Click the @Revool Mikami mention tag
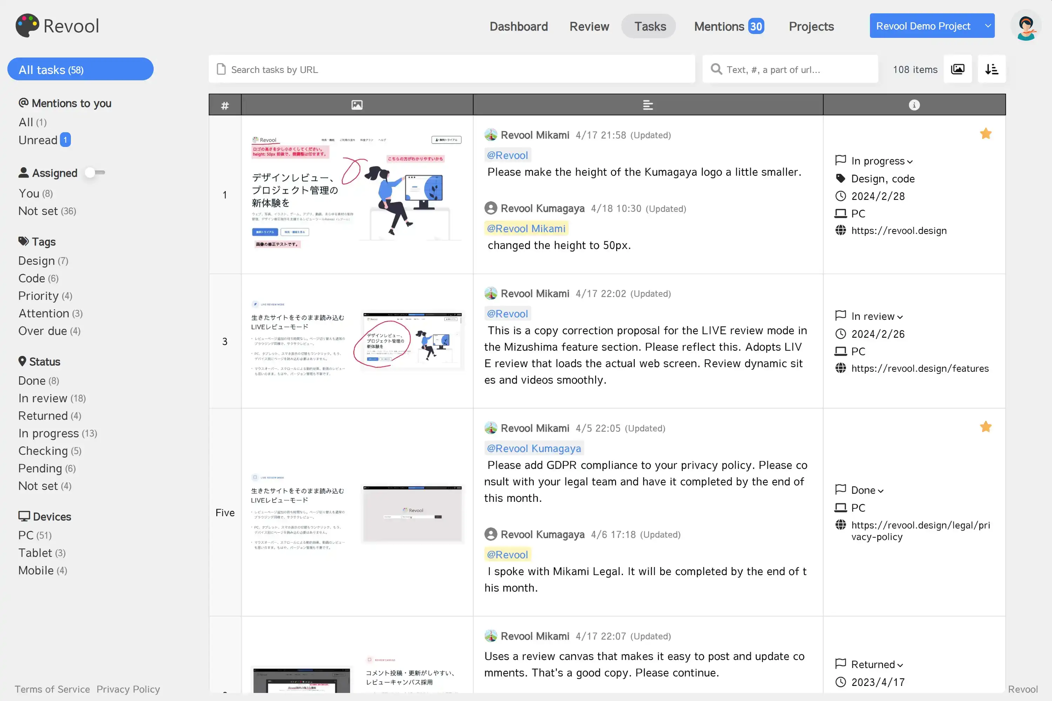Image resolution: width=1052 pixels, height=701 pixels. pyautogui.click(x=526, y=228)
